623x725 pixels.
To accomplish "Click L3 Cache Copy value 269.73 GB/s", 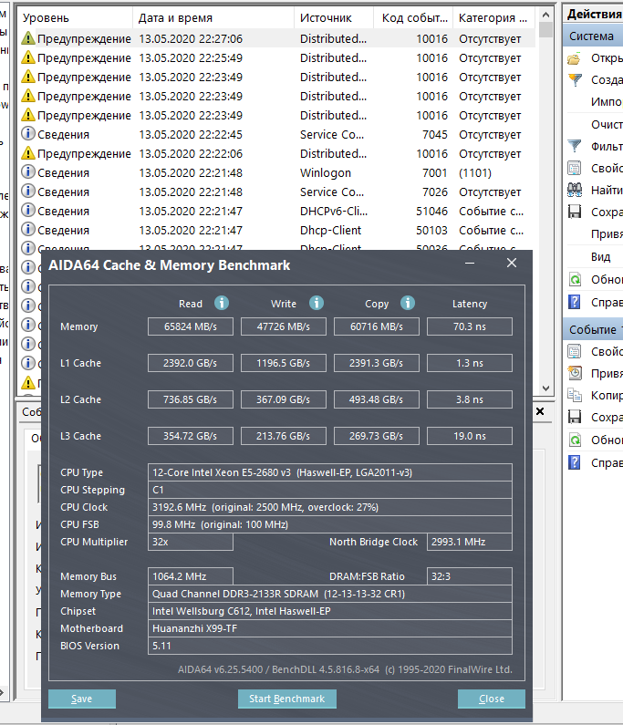I will click(x=377, y=436).
